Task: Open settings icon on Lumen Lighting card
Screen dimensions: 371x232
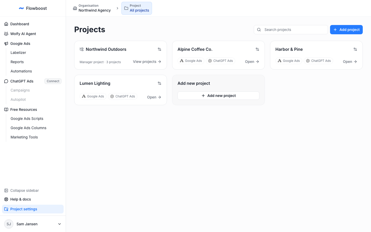Action: click(159, 83)
